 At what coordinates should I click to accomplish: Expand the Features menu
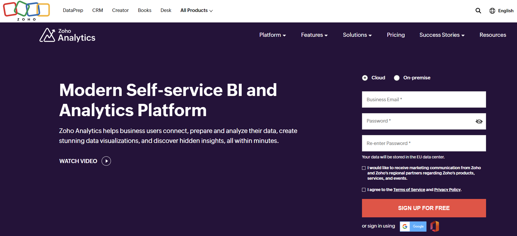[x=314, y=35]
